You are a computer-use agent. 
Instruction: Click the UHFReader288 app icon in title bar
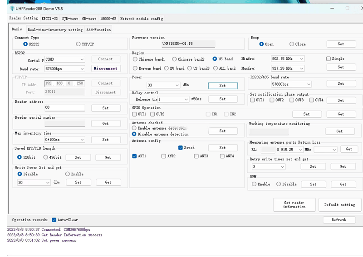pos(12,9)
